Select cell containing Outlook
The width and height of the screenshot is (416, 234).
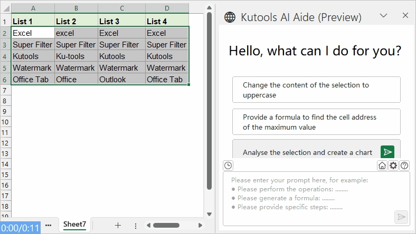tap(121, 80)
